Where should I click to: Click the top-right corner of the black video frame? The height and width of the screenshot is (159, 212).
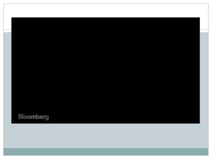pyautogui.click(x=200, y=18)
